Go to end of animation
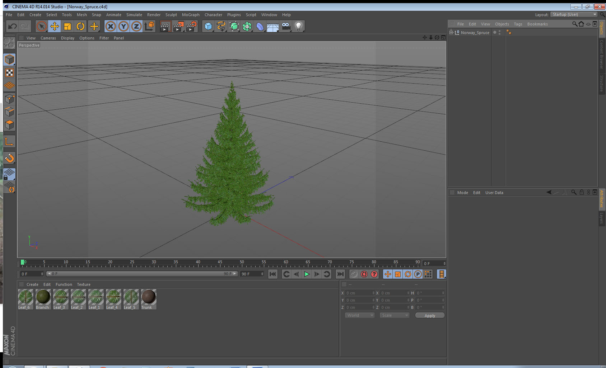 [340, 274]
